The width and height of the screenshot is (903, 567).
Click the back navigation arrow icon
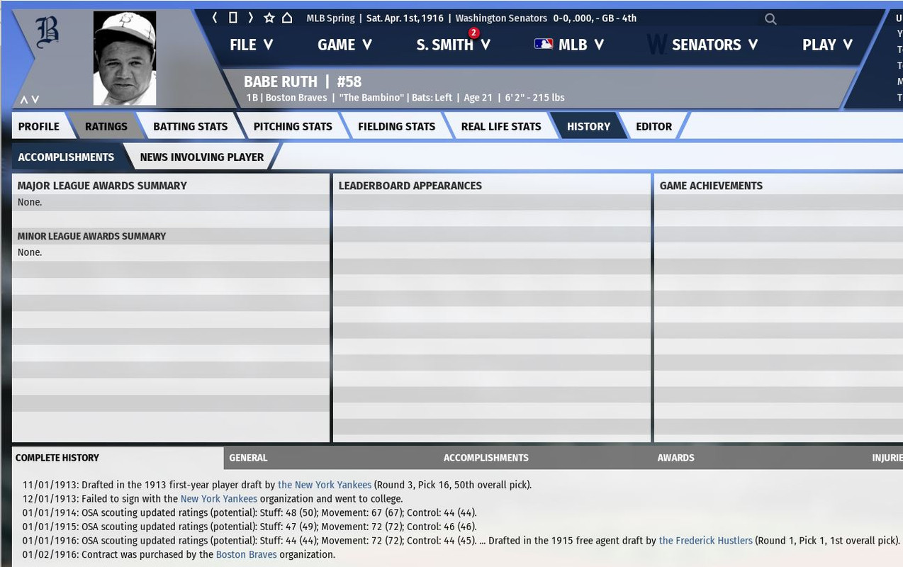tap(215, 18)
